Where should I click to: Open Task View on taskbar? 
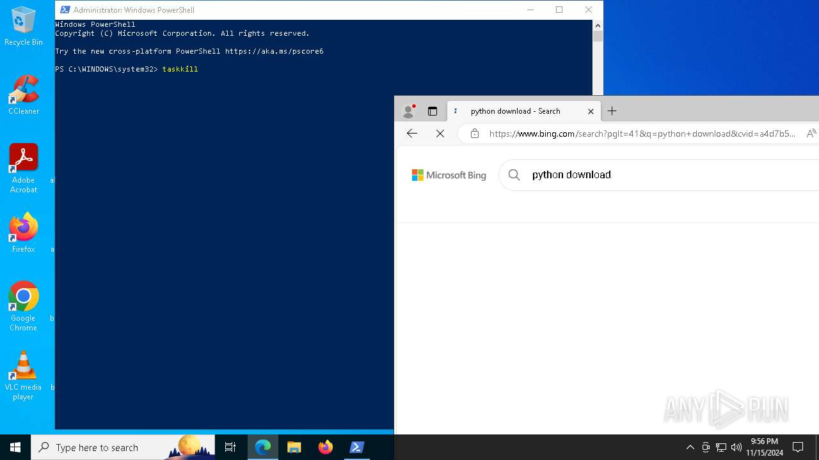[230, 447]
